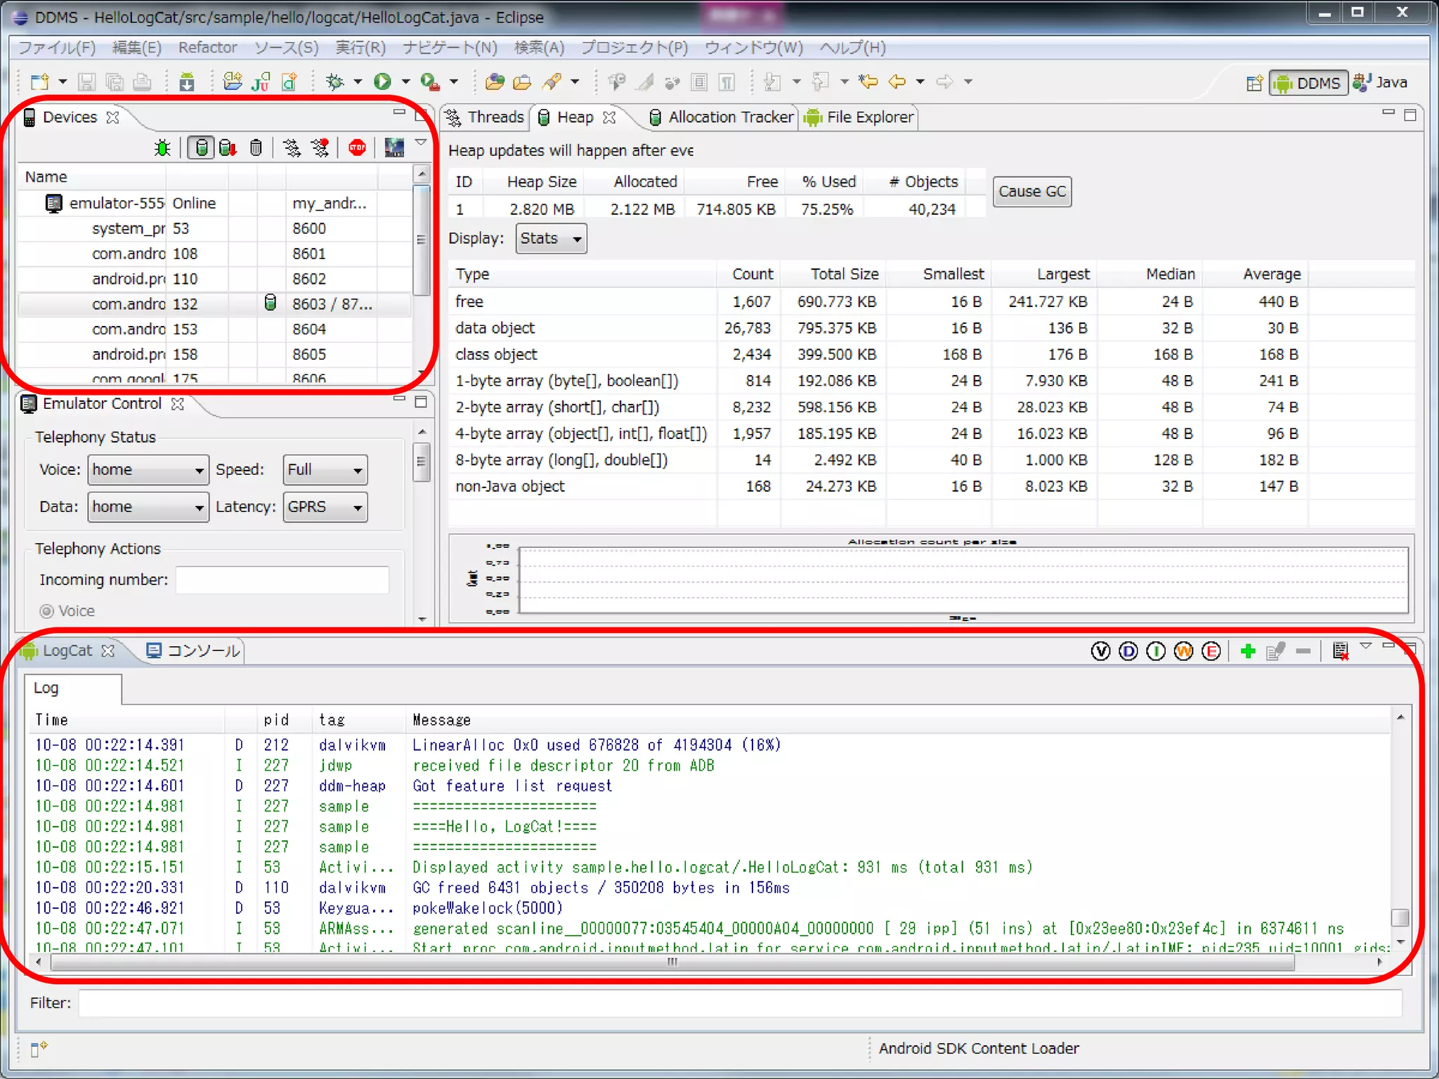The image size is (1439, 1079).
Task: Switch to the Java perspective
Action: point(1381,83)
